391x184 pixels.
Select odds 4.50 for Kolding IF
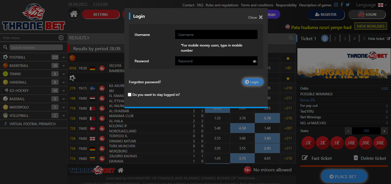coord(242,128)
